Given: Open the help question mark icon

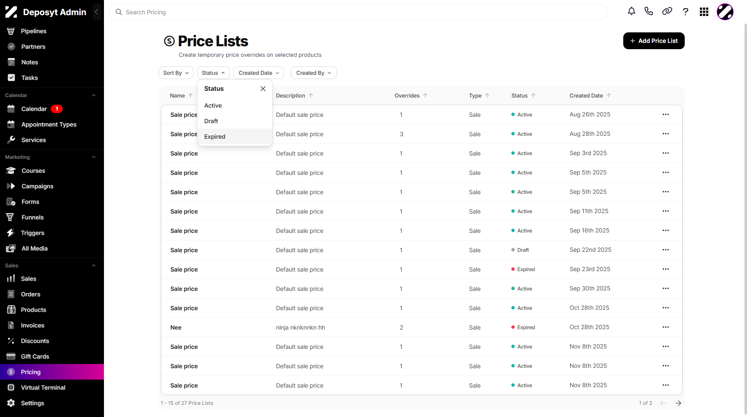Looking at the screenshot, I should pyautogui.click(x=686, y=12).
